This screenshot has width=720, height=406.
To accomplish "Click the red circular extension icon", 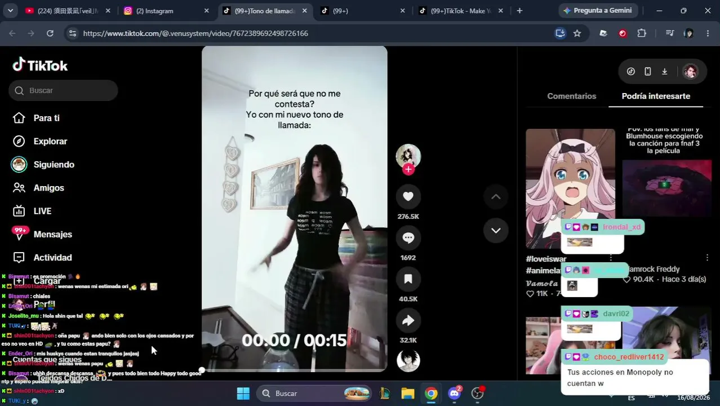I will pos(623,33).
